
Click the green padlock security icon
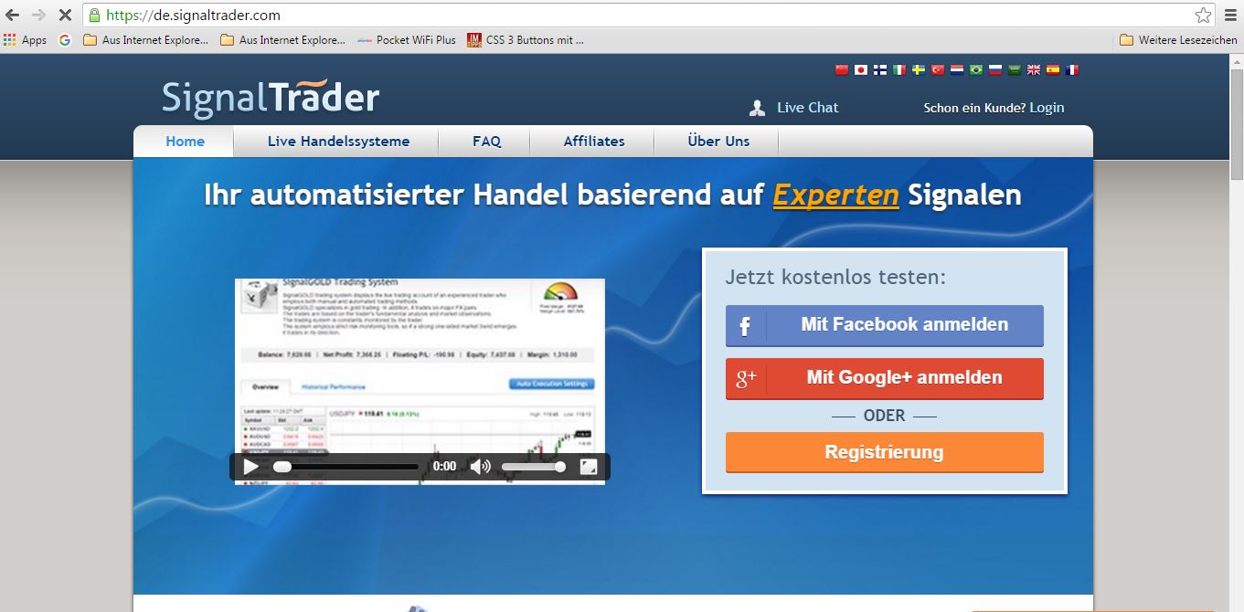pyautogui.click(x=94, y=15)
